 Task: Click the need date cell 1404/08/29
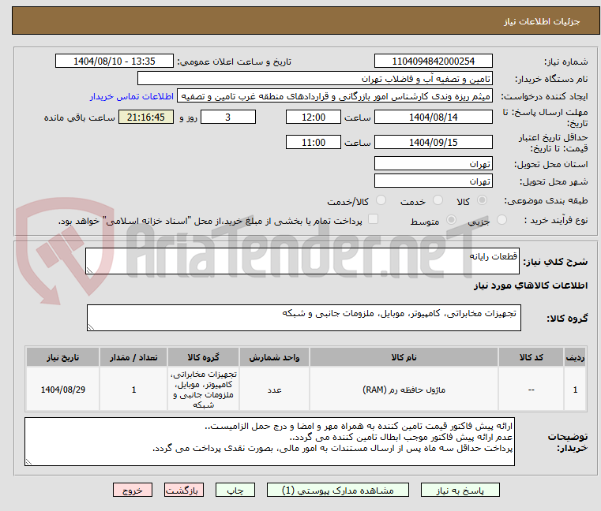tap(63, 390)
